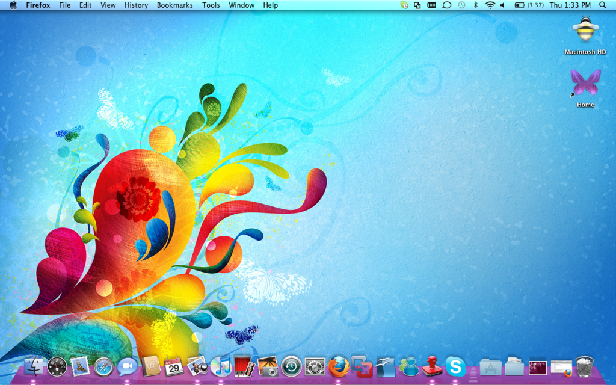The width and height of the screenshot is (616, 385).
Task: Open Finder from the Dock
Action: pos(34,366)
